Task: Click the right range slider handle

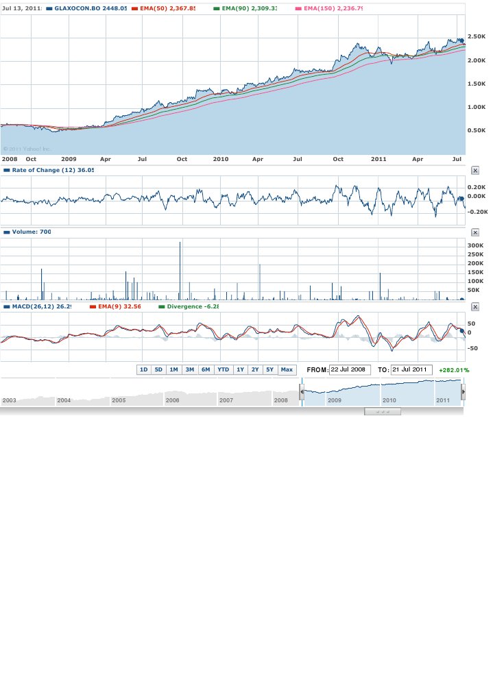Action: point(464,392)
